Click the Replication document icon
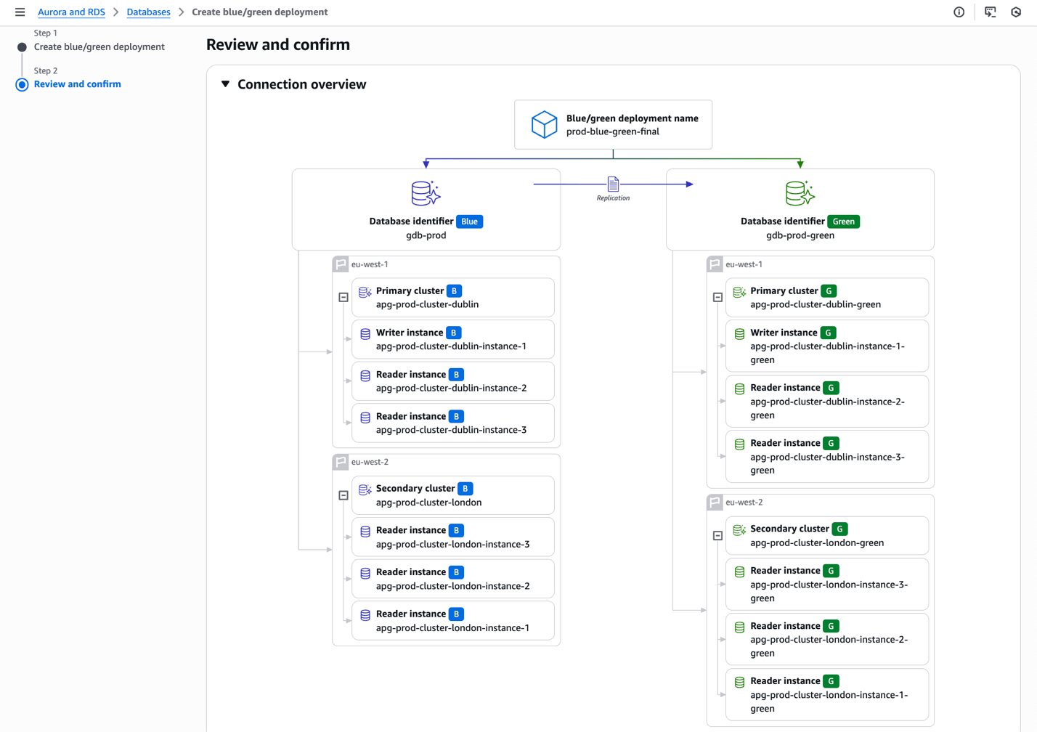This screenshot has width=1037, height=732. point(613,184)
